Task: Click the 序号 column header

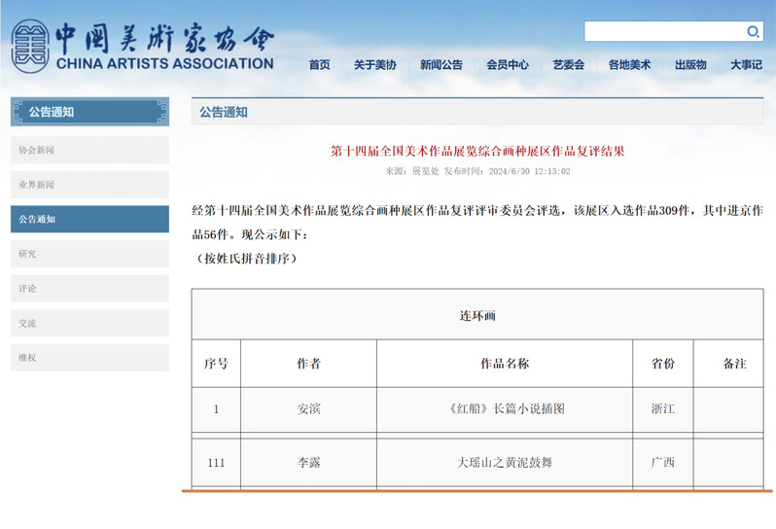Action: click(x=216, y=364)
